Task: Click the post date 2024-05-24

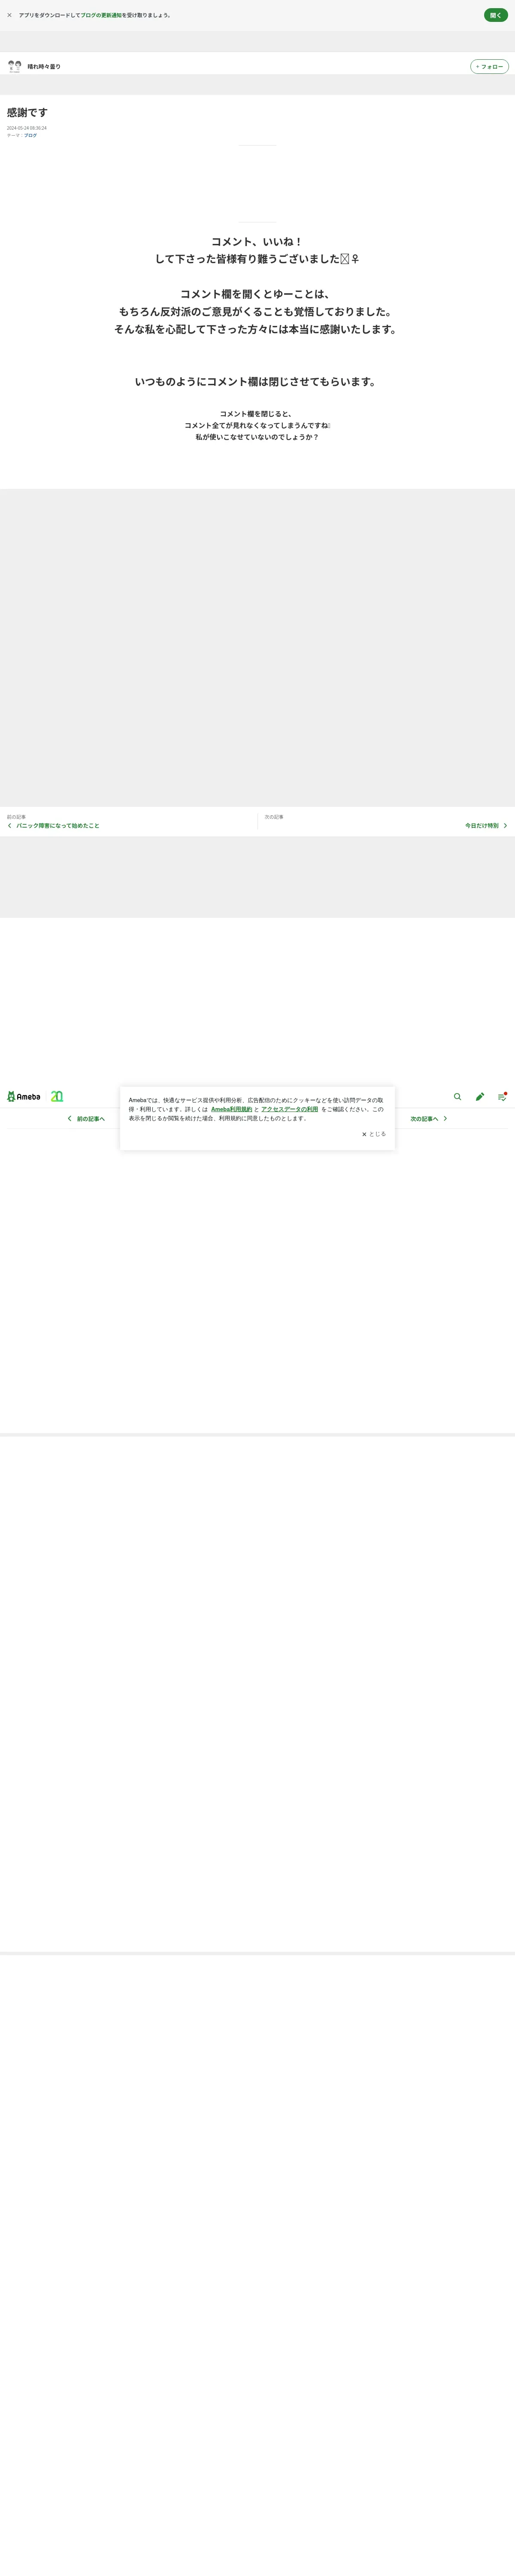Action: click(27, 128)
